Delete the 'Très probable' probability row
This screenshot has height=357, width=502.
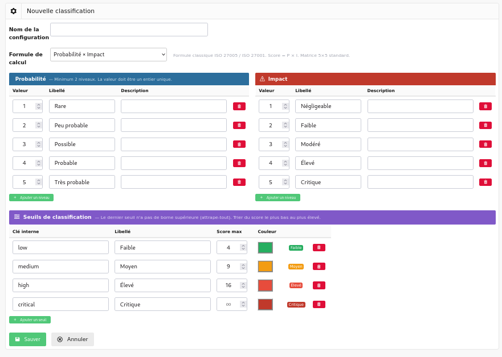click(x=239, y=182)
